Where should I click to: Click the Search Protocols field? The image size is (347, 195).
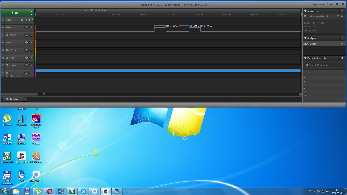(x=324, y=65)
